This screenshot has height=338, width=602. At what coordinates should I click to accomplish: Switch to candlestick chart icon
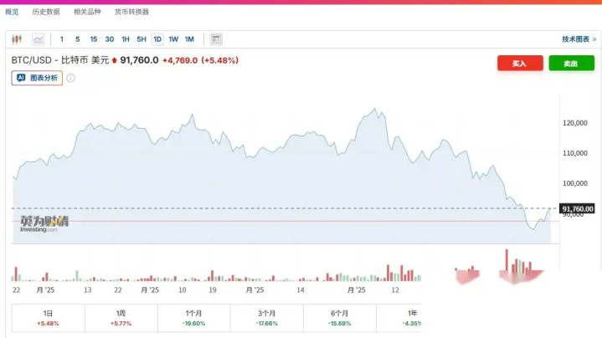(17, 39)
